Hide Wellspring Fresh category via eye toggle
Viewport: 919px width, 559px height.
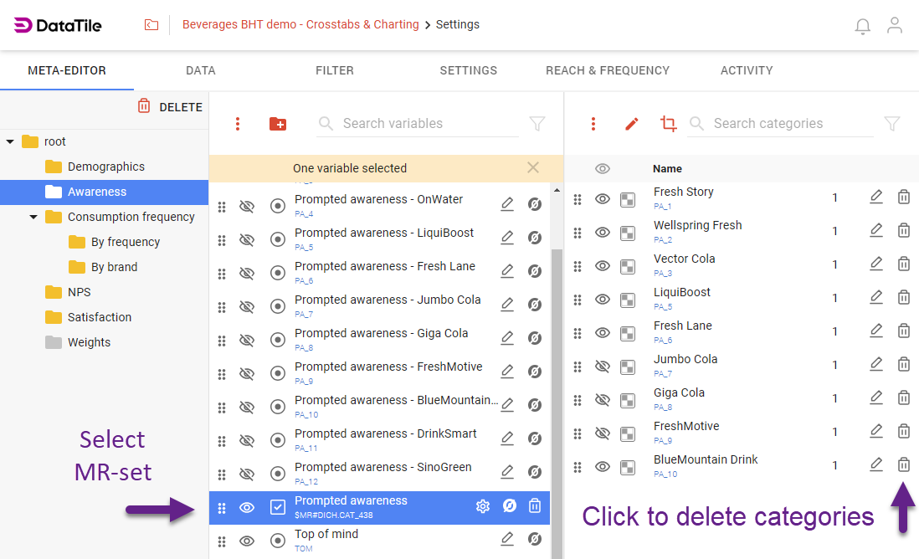603,230
